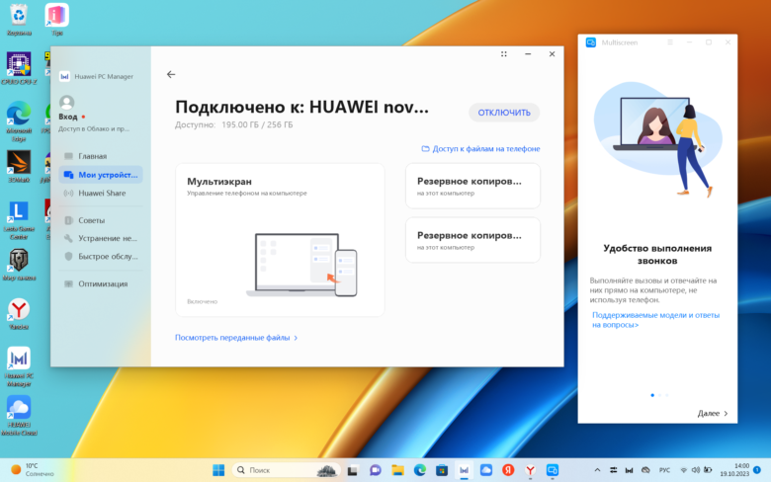Viewport: 771px width, 482px height.
Task: Open the four-dot menu icon in PC Manager title bar
Action: tap(503, 54)
